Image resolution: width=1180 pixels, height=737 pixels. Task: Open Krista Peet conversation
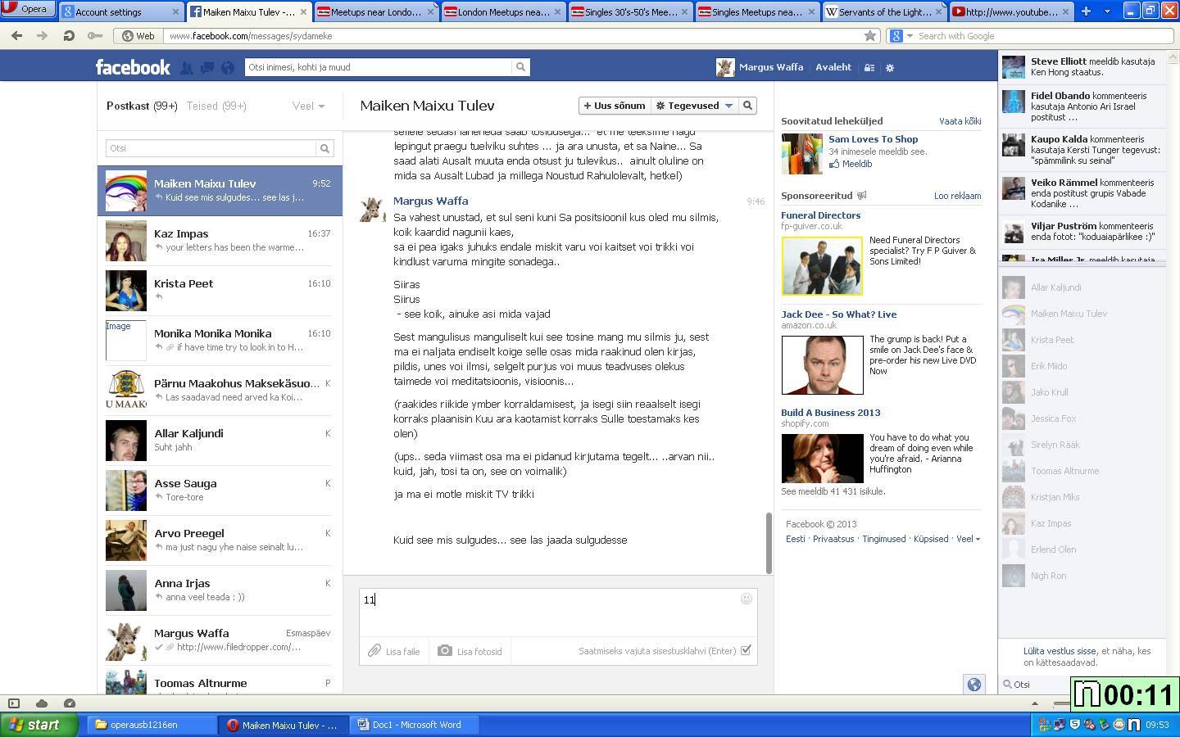pos(220,290)
